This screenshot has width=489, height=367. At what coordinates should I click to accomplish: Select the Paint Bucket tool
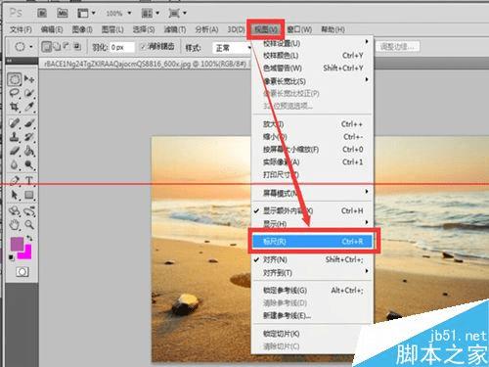29,151
